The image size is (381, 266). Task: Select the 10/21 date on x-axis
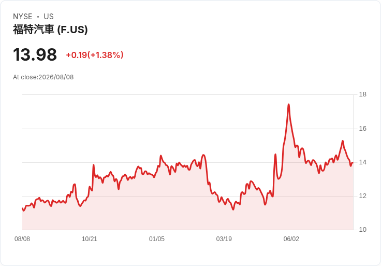pos(90,239)
